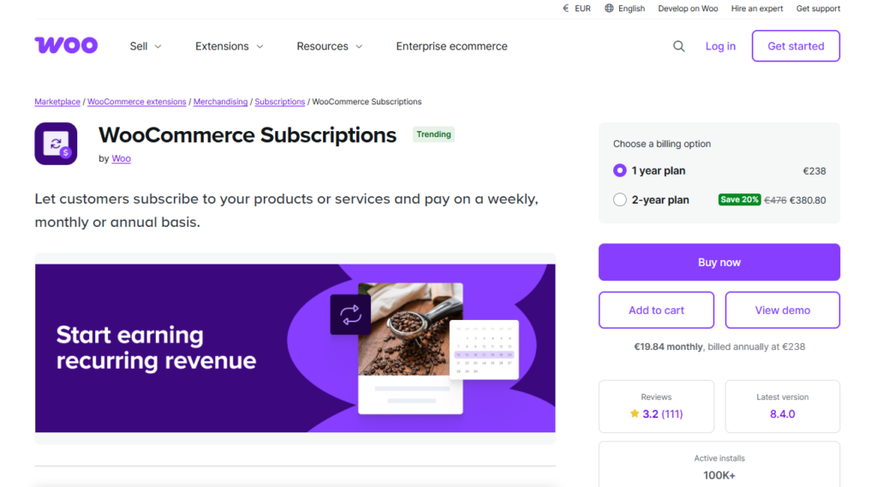Click the coffee beans product thumbnail
Viewport: 877px width, 487px height.
410,330
